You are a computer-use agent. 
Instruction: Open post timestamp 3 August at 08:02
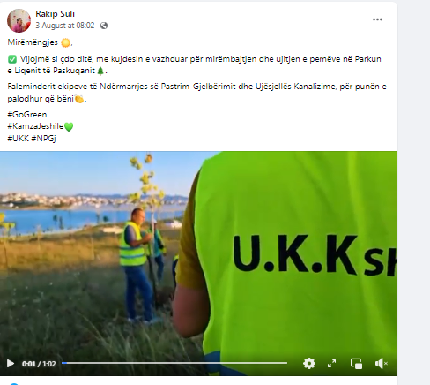pyautogui.click(x=65, y=26)
